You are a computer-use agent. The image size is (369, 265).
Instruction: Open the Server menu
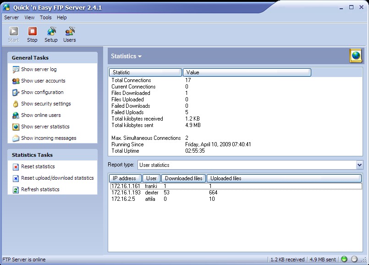(11, 17)
